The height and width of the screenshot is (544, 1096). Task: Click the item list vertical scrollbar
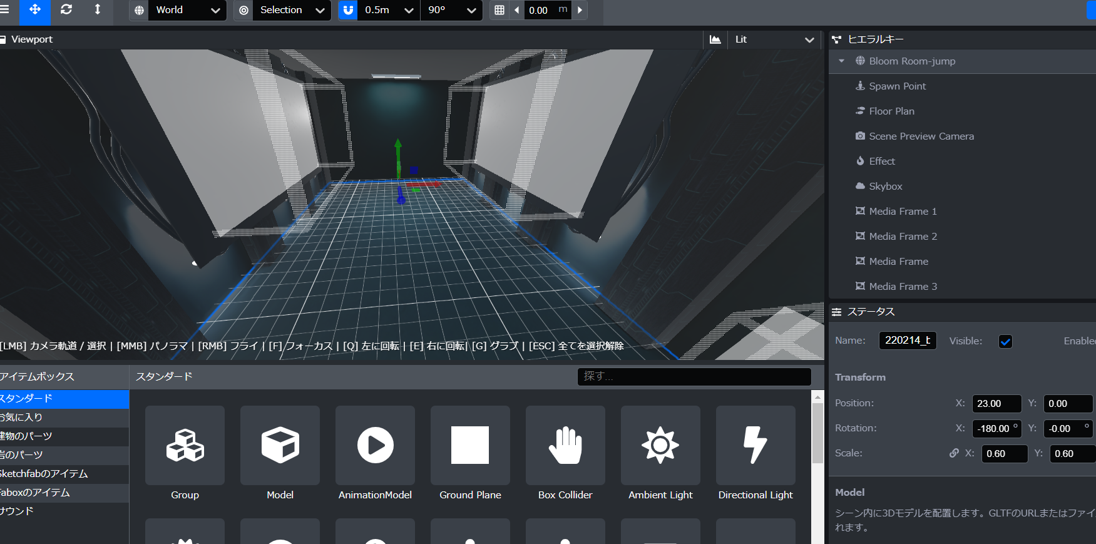click(817, 433)
